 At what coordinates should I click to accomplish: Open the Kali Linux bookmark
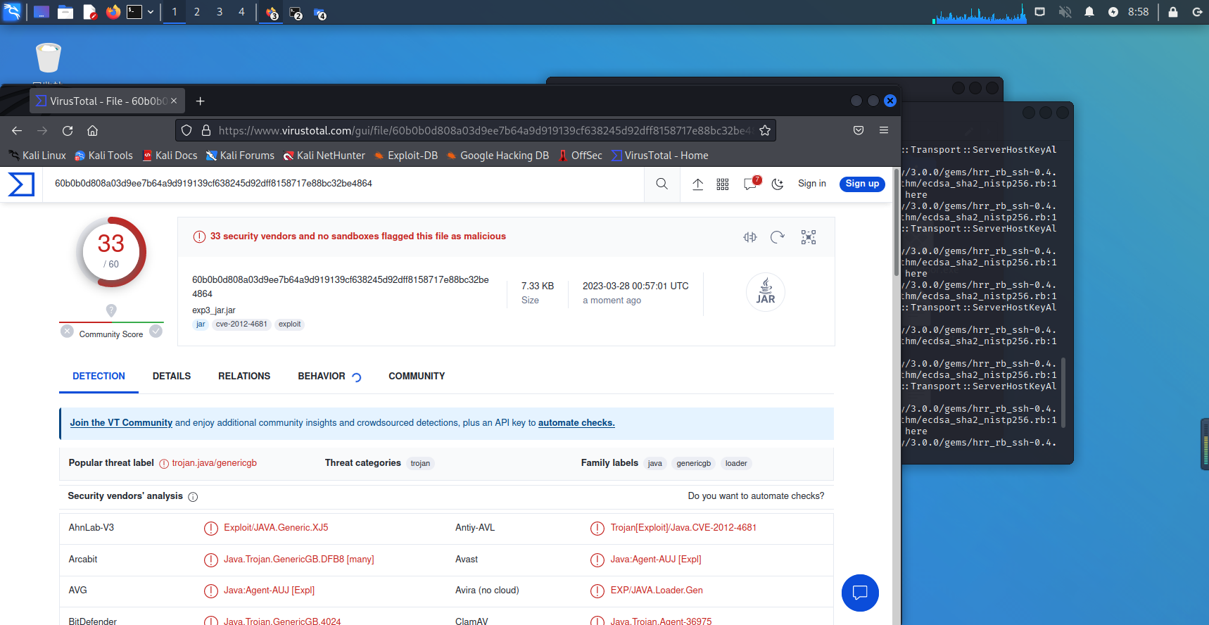[x=37, y=156]
